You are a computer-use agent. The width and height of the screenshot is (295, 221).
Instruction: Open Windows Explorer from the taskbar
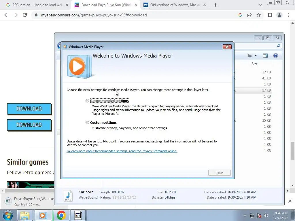click(25, 215)
